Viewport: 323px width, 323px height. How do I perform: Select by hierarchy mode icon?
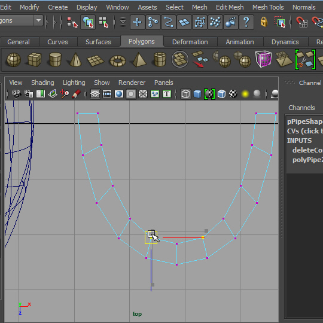[72, 22]
